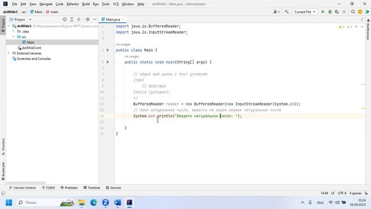This screenshot has height=209, width=371.
Task: Open Zoom app from taskbar
Action: (106, 203)
